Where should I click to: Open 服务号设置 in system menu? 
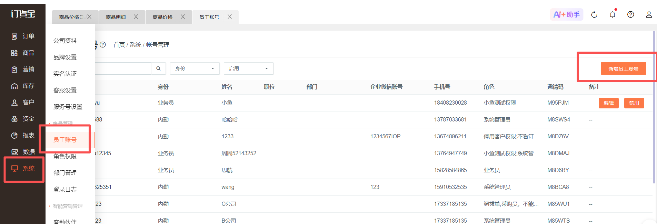click(68, 107)
